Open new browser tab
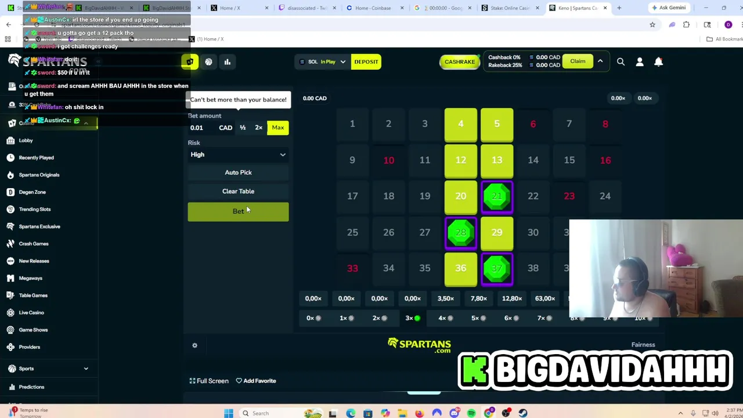Screen dimensions: 743x418 [619, 8]
